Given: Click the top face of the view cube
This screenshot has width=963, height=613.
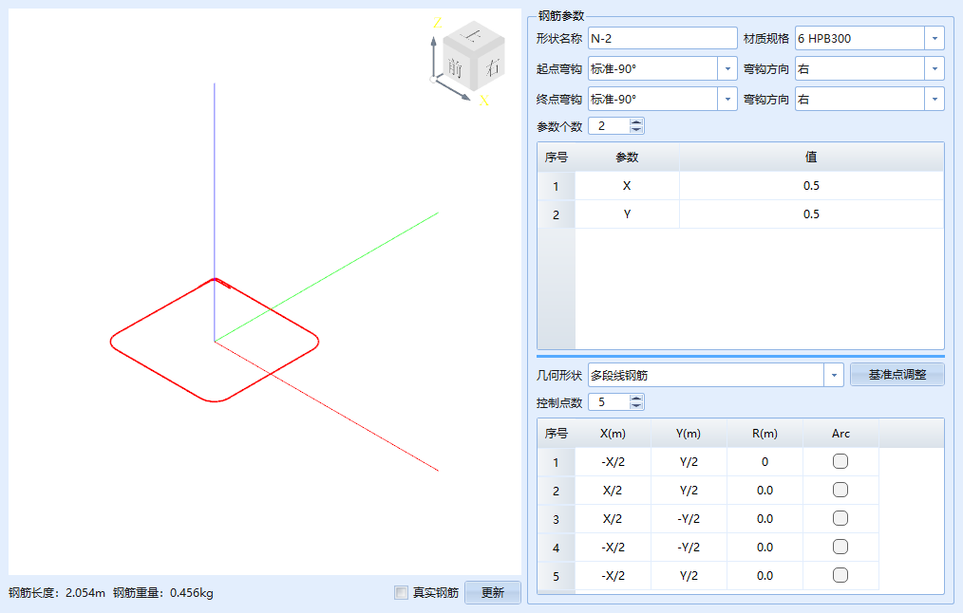Looking at the screenshot, I should click(471, 38).
